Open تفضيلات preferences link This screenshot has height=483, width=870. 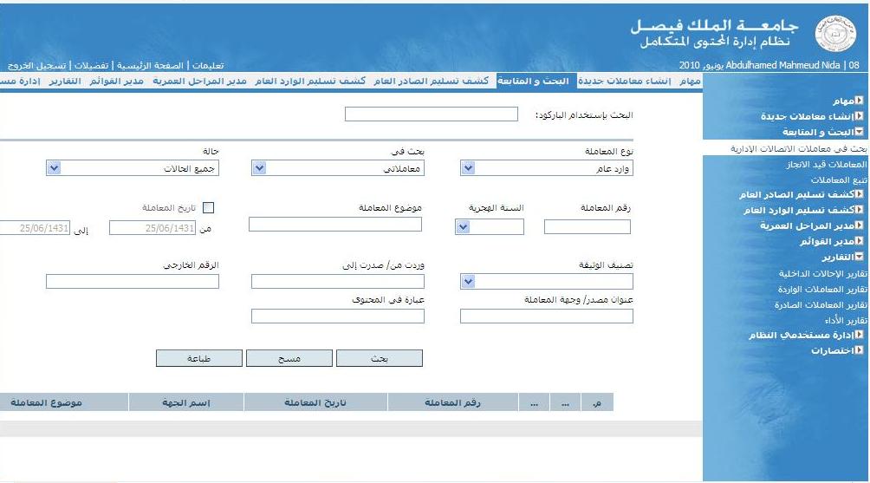(92, 66)
